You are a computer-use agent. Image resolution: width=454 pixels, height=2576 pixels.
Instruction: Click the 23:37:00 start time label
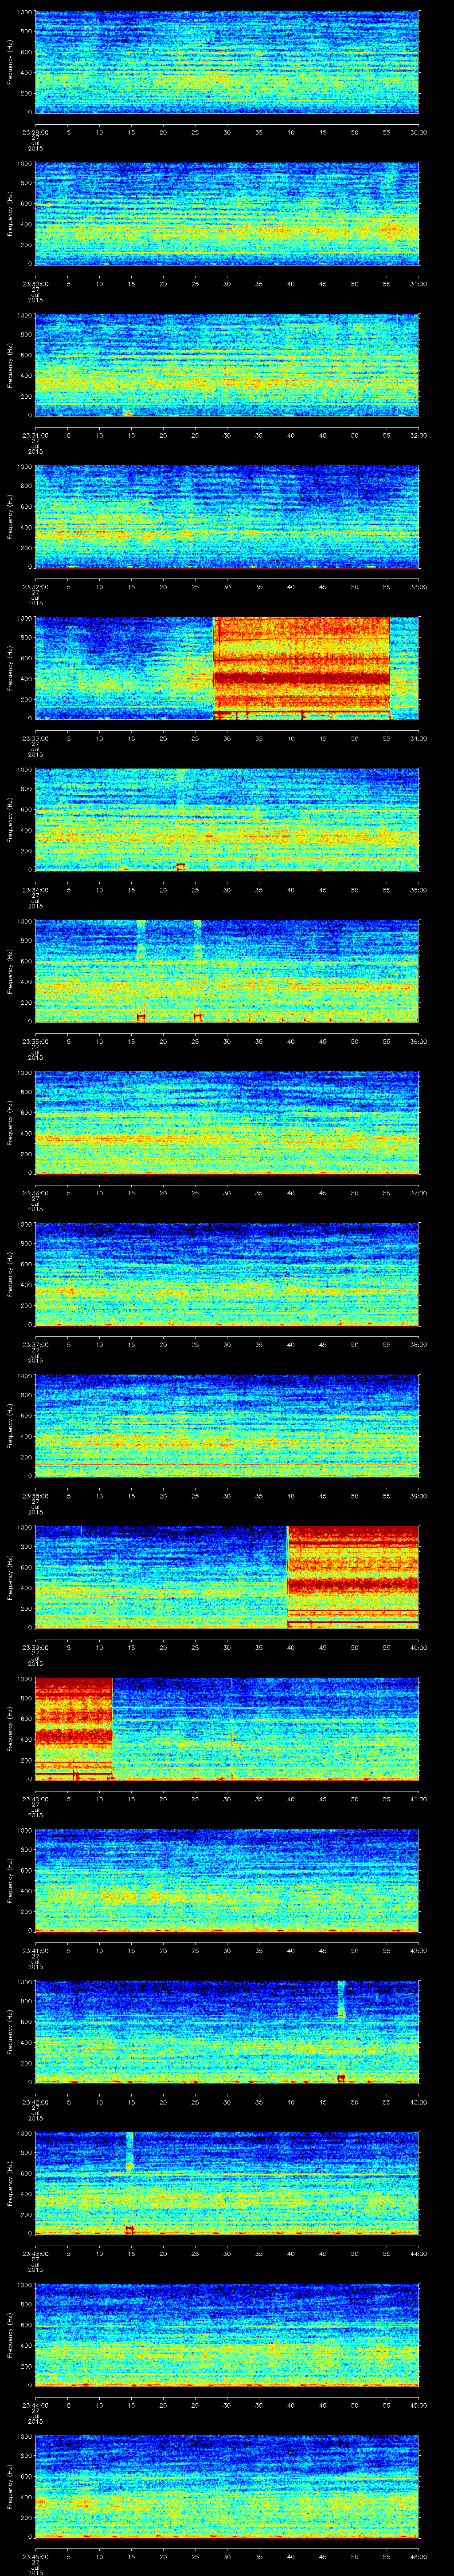[x=35, y=1344]
